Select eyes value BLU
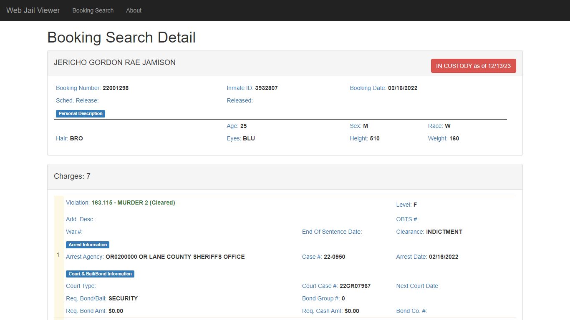Viewport: 570px width, 320px height. pos(249,138)
